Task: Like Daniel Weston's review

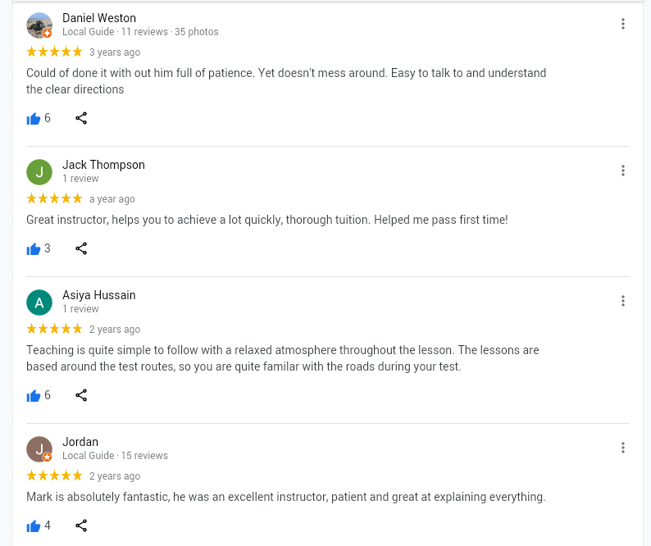Action: click(34, 119)
